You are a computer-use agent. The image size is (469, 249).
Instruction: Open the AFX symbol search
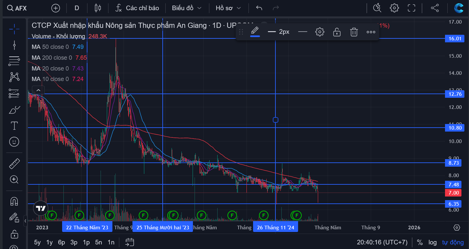pyautogui.click(x=17, y=8)
